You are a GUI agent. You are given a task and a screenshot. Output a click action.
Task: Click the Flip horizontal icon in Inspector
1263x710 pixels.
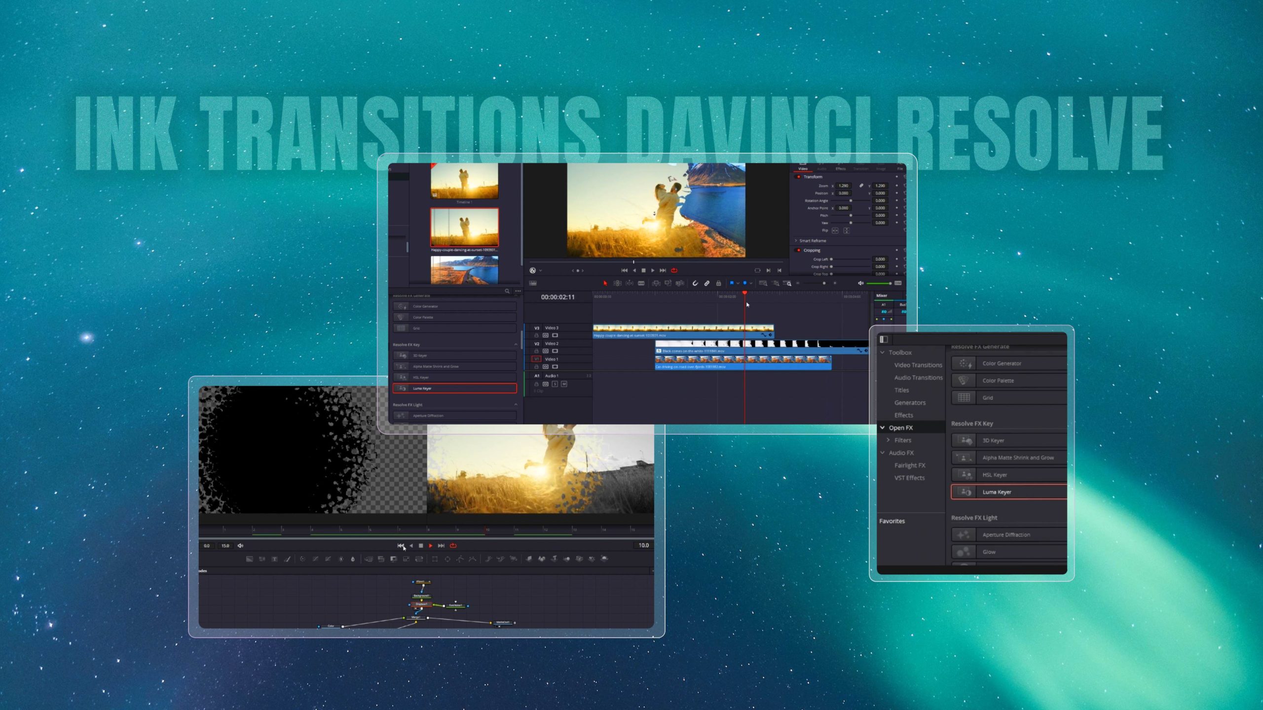point(835,230)
